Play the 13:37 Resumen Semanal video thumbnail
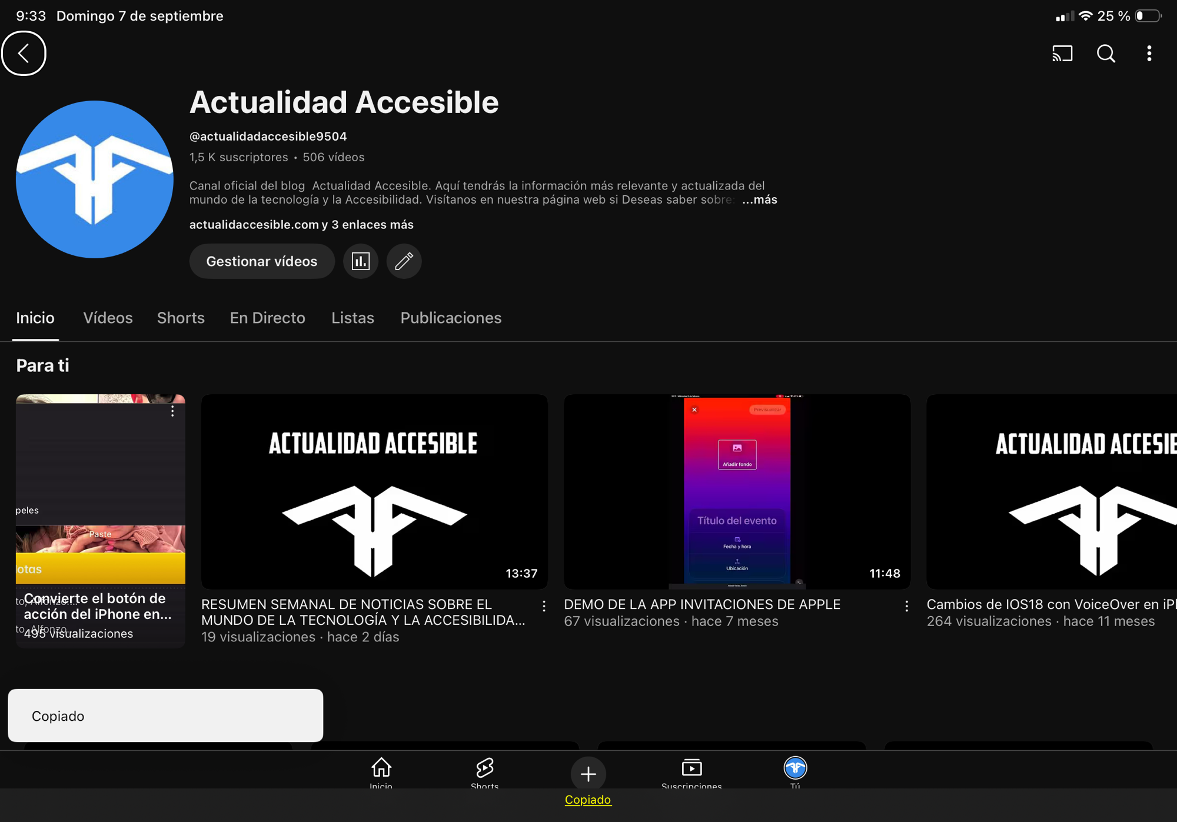1177x822 pixels. 374,491
